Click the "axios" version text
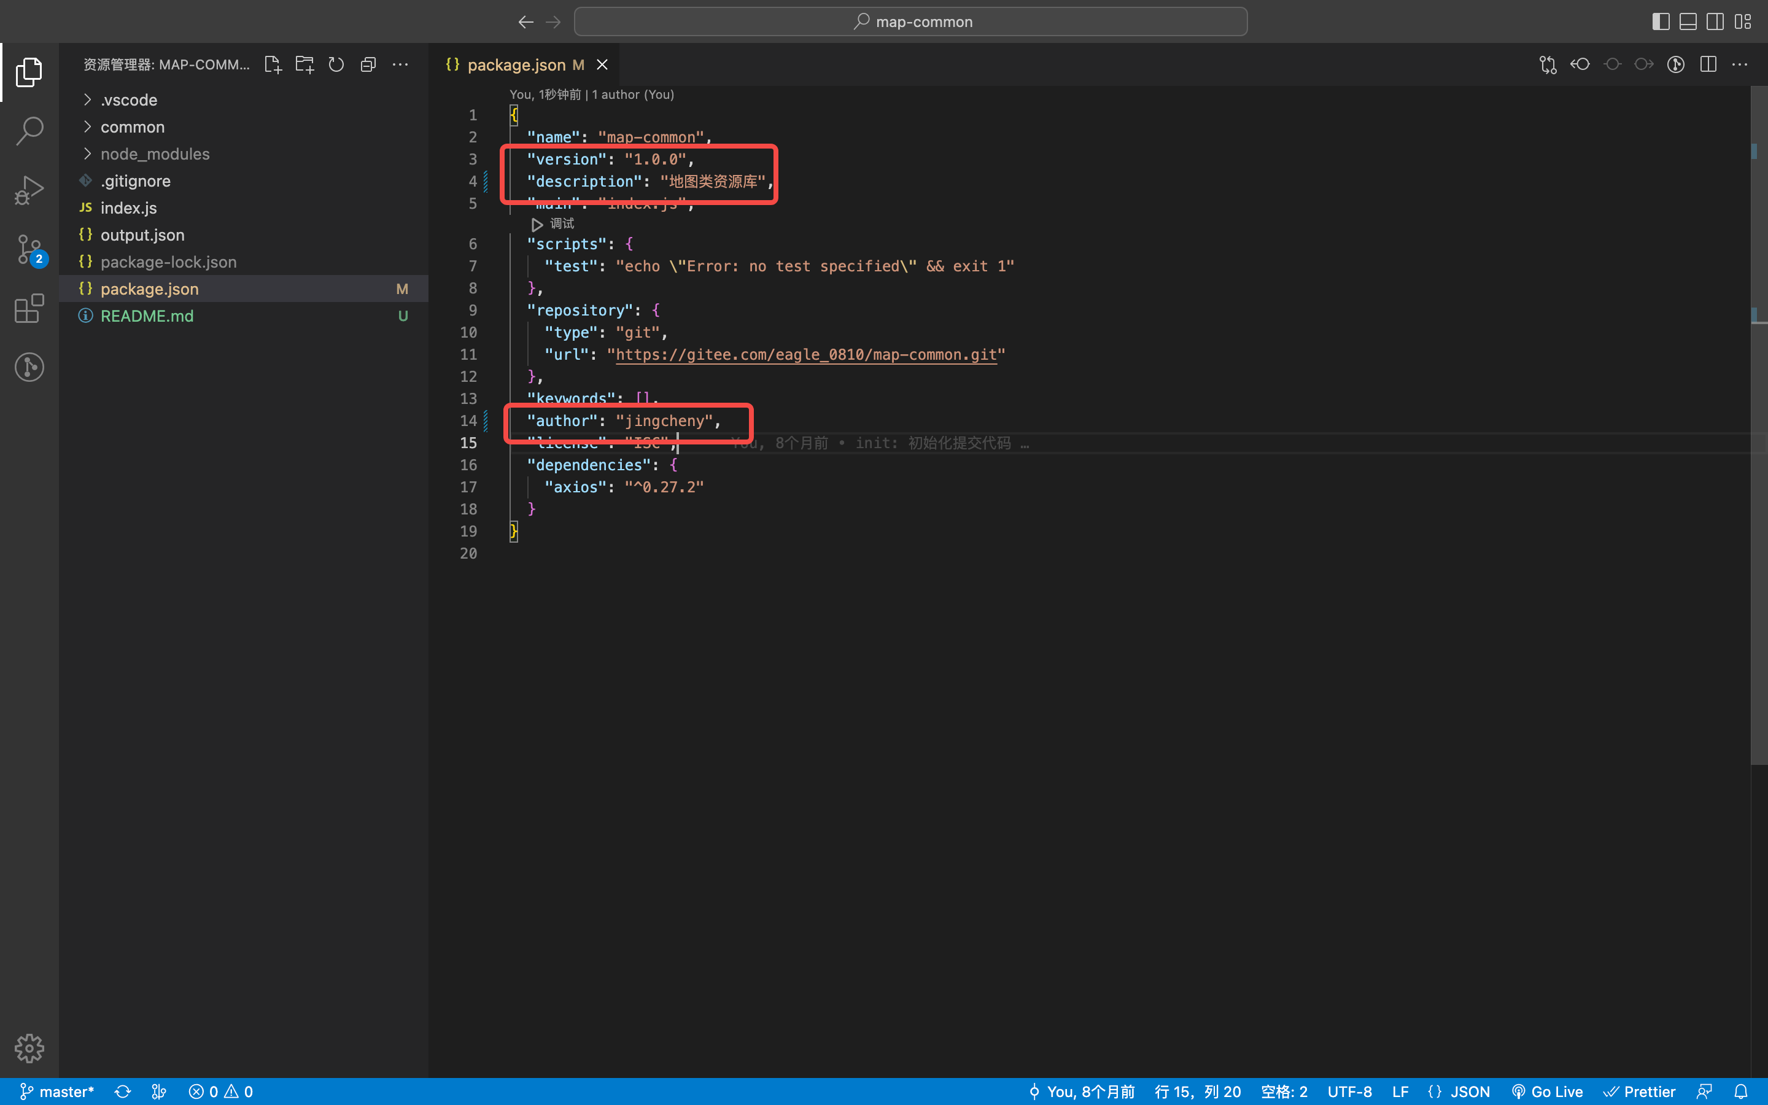 pyautogui.click(x=664, y=487)
